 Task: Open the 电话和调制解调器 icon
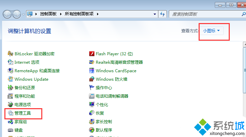coord(92,96)
